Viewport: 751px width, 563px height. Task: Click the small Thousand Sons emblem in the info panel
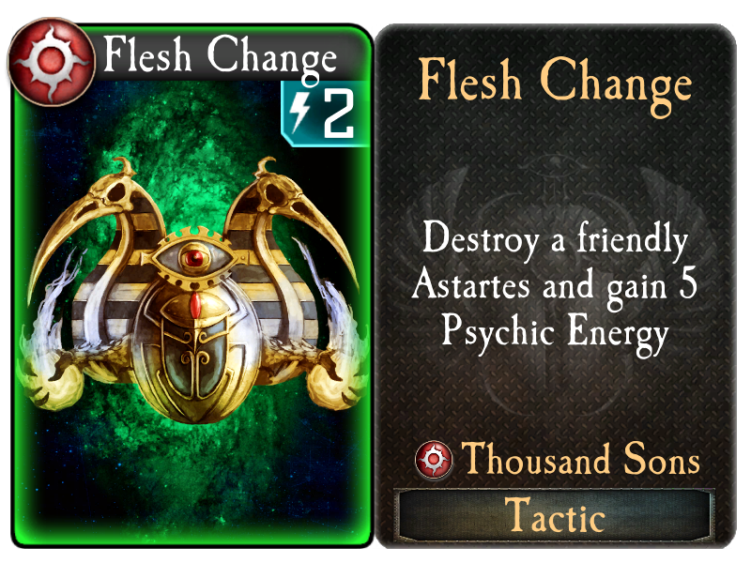coord(434,460)
